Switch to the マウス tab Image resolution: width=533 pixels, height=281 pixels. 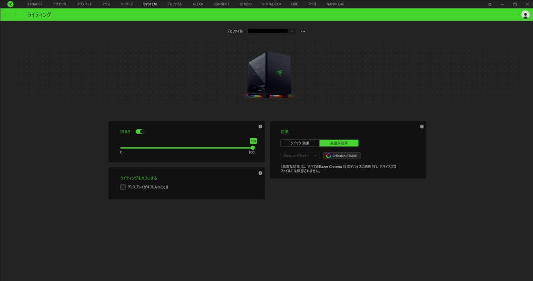(106, 4)
